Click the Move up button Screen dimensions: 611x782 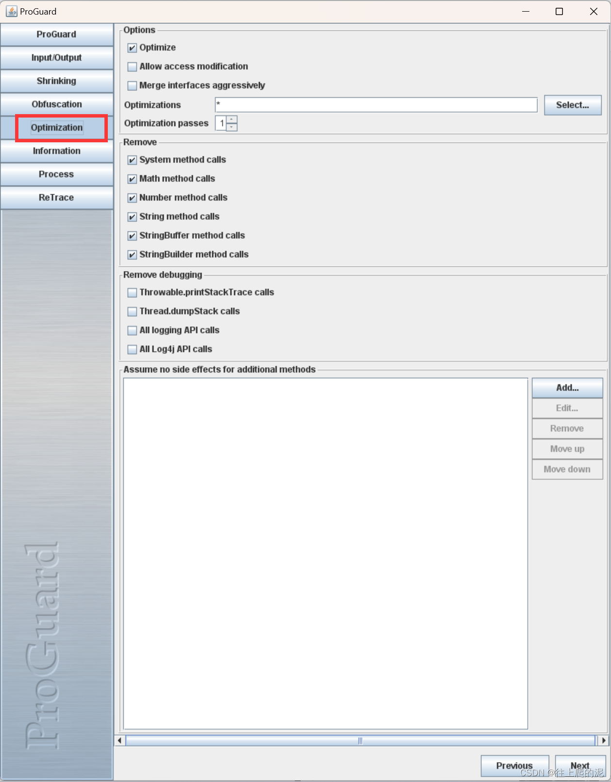point(567,449)
